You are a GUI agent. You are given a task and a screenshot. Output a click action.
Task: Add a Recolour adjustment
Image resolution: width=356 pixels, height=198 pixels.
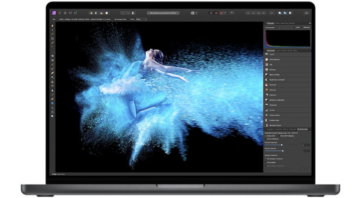288,70
